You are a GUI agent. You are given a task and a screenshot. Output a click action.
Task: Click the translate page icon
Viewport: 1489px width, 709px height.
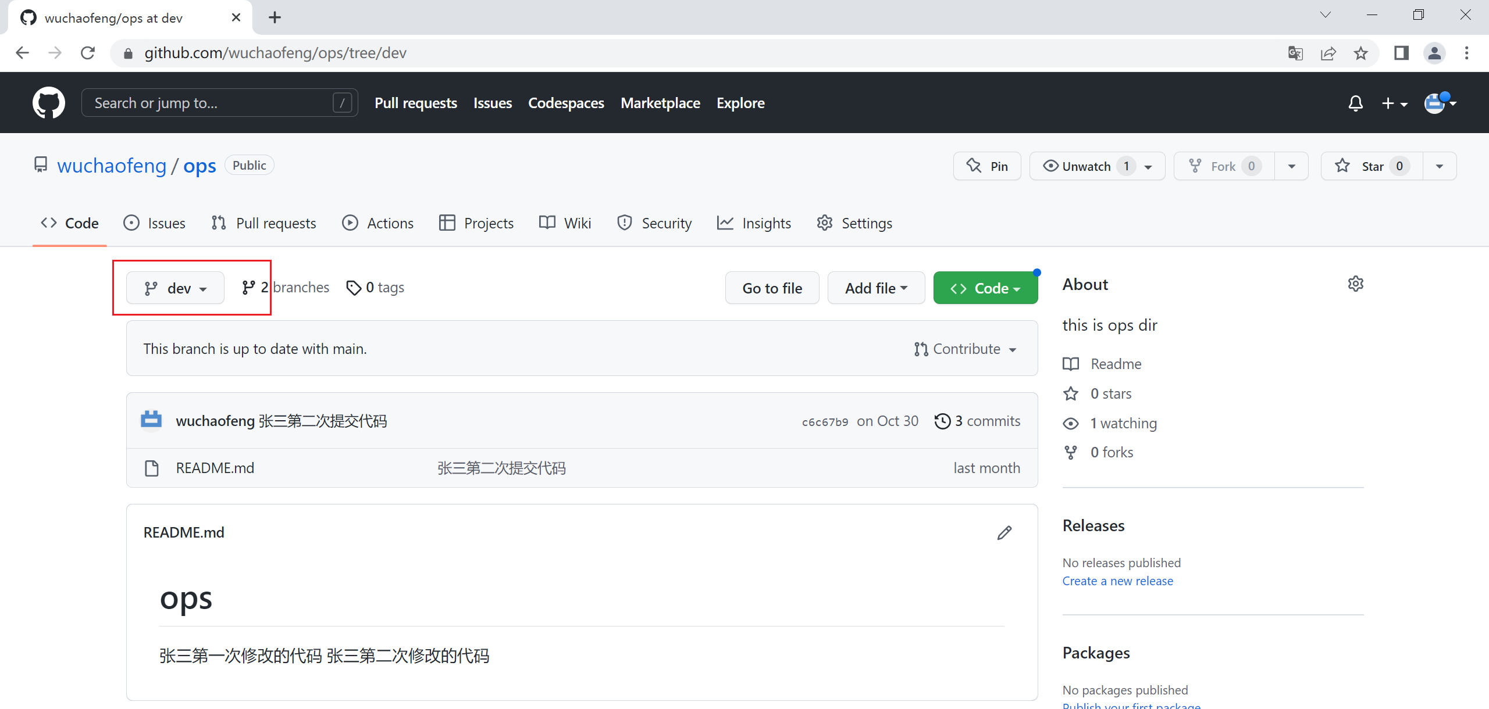pos(1295,53)
